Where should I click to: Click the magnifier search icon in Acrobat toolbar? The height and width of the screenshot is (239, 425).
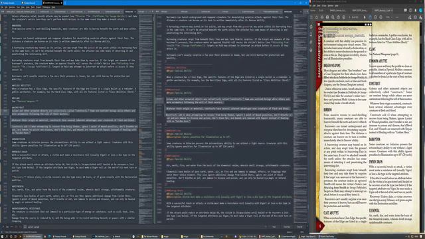(333, 17)
